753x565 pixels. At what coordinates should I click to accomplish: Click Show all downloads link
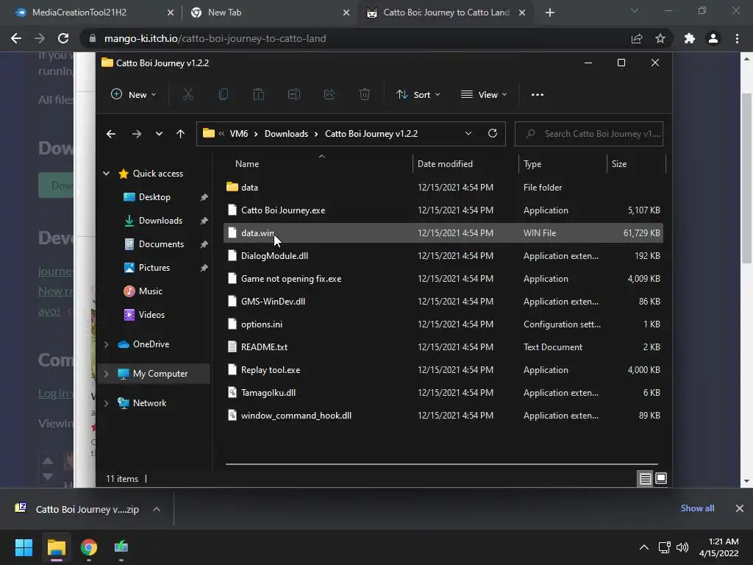pyautogui.click(x=697, y=508)
